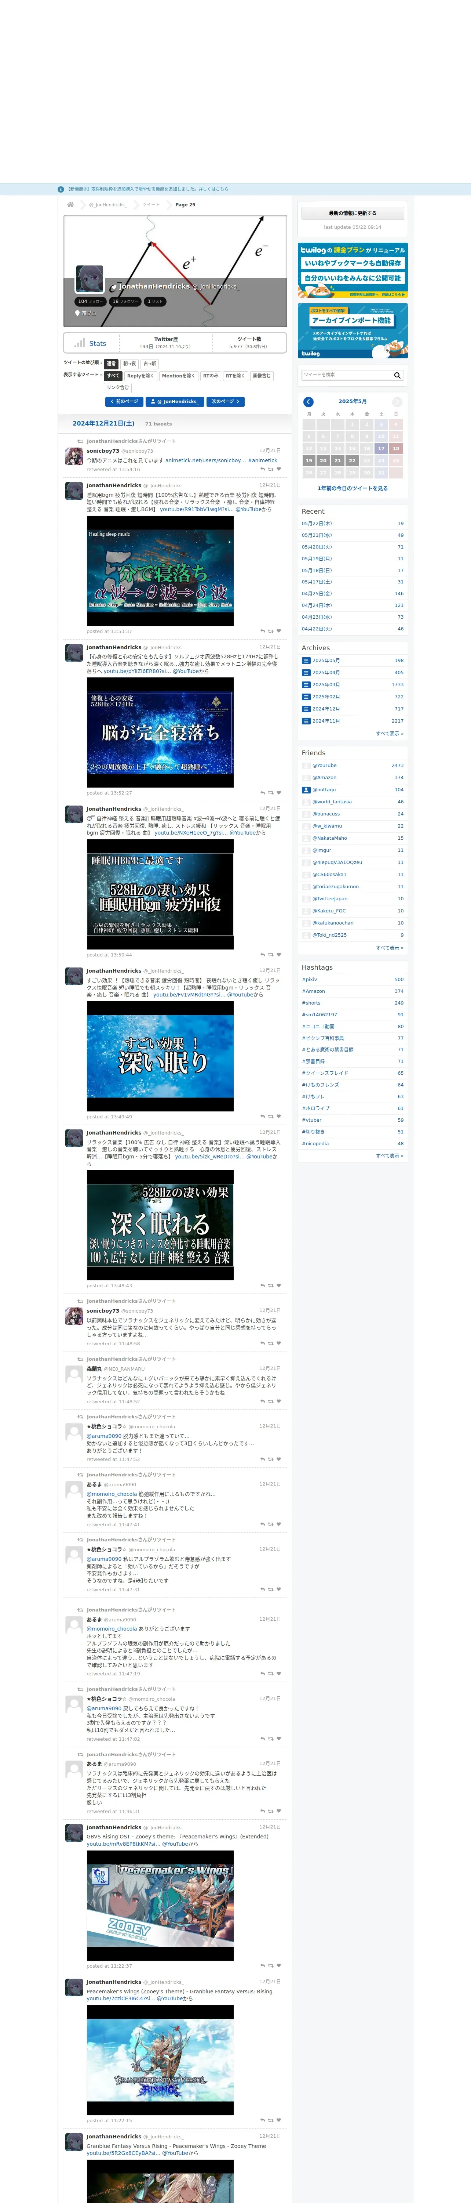Click the 森蘭丸 avatar in retweet
The image size is (471, 2203).
coord(74,1374)
